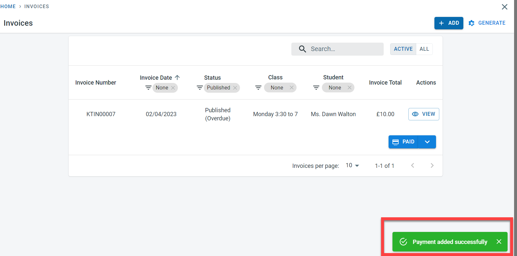Focus the invoice Search field
517x256 pixels.
tap(345, 49)
